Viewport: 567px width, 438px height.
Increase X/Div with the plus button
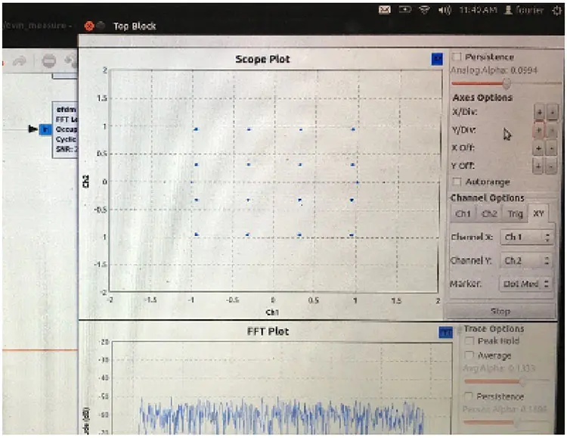(539, 112)
